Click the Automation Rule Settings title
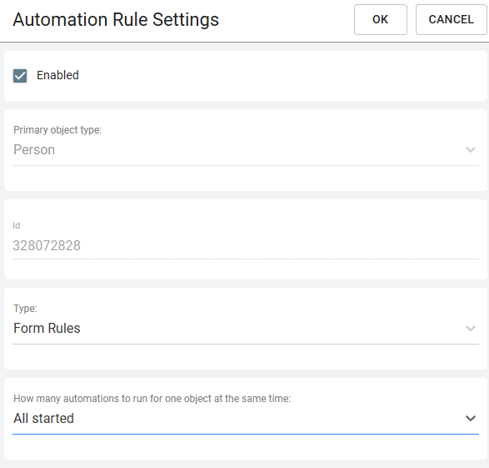Screen dimensions: 489x468 tap(116, 20)
